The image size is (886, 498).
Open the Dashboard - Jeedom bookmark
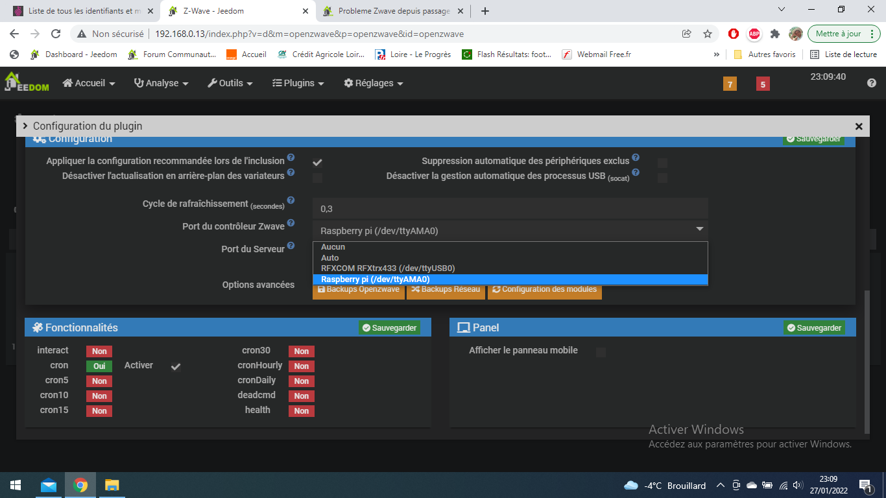[74, 54]
